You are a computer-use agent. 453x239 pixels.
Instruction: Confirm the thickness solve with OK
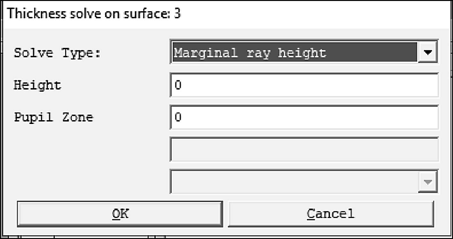[120, 213]
